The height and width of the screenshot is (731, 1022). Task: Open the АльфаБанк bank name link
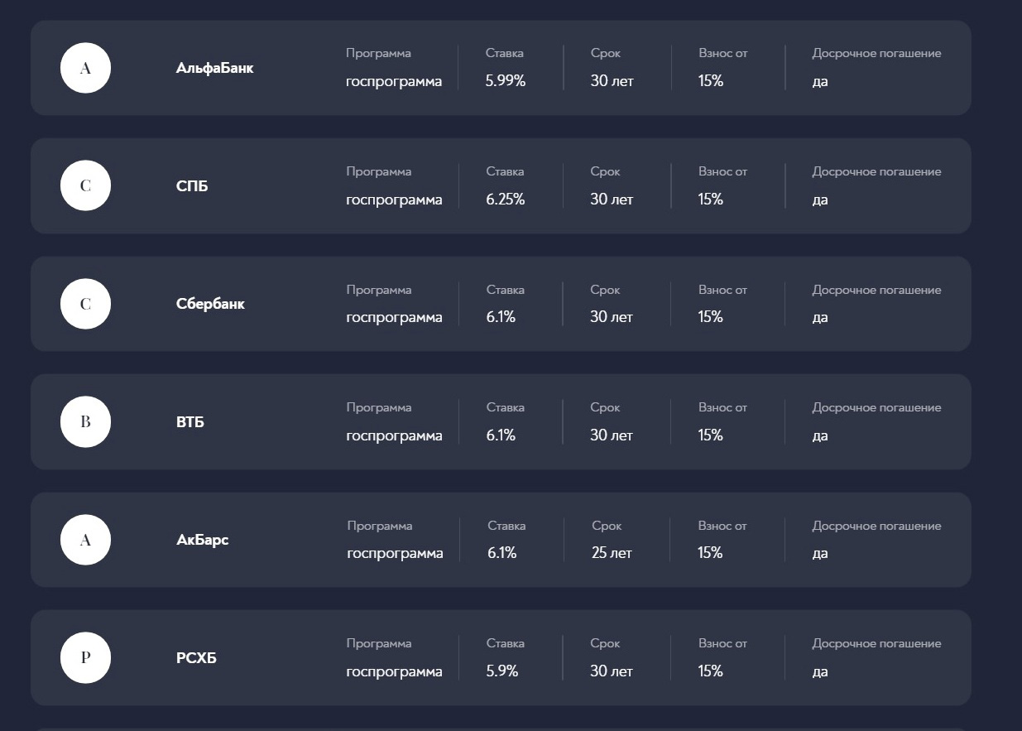pyautogui.click(x=214, y=68)
